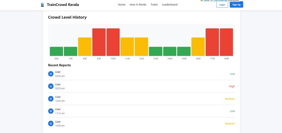
Task: Click the TrainCrowd Kerala train logo icon
Action: pos(42,5)
